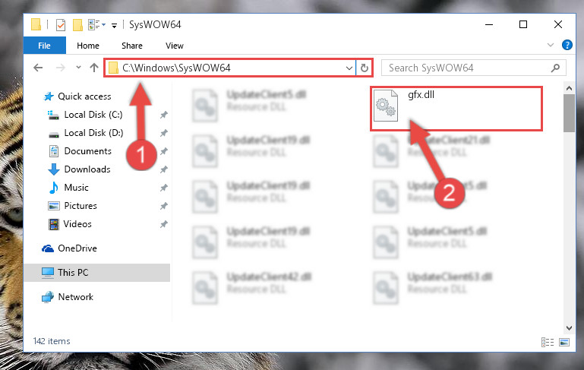Image resolution: width=584 pixels, height=370 pixels.
Task: Open OneDrive in the navigation pane
Action: 77,248
